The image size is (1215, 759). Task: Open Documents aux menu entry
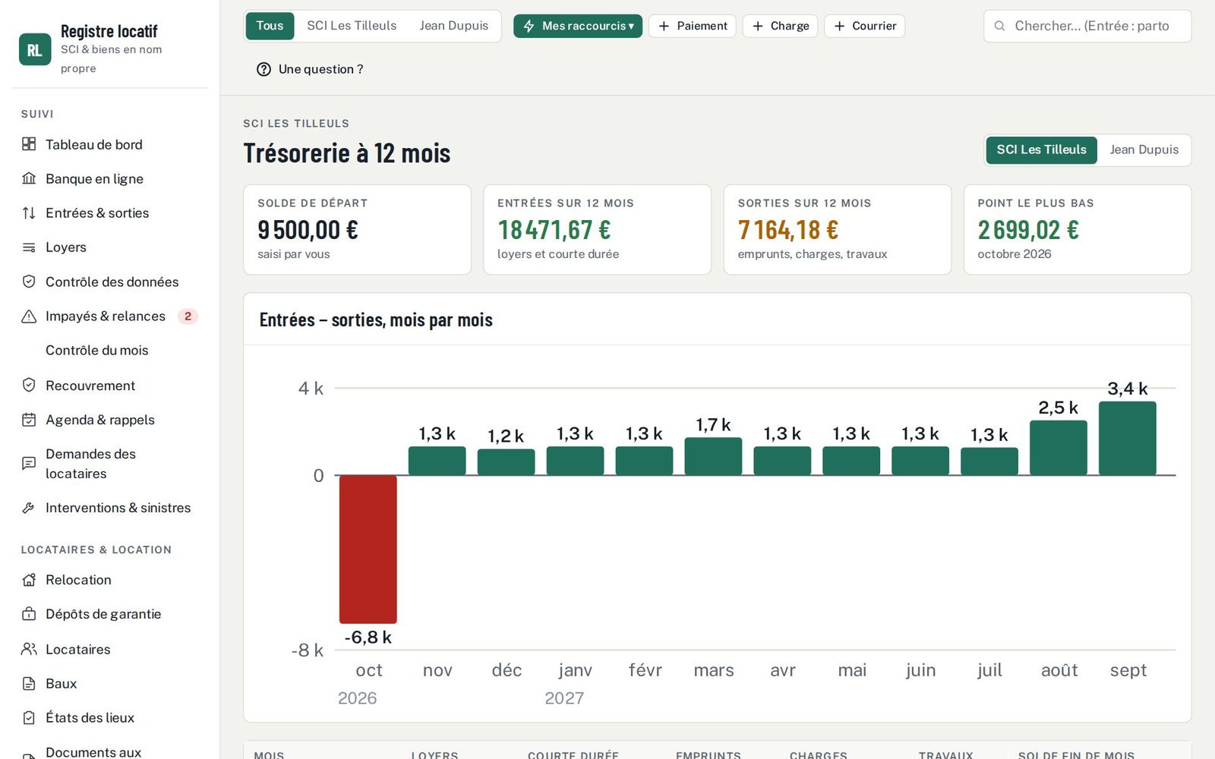(109, 751)
